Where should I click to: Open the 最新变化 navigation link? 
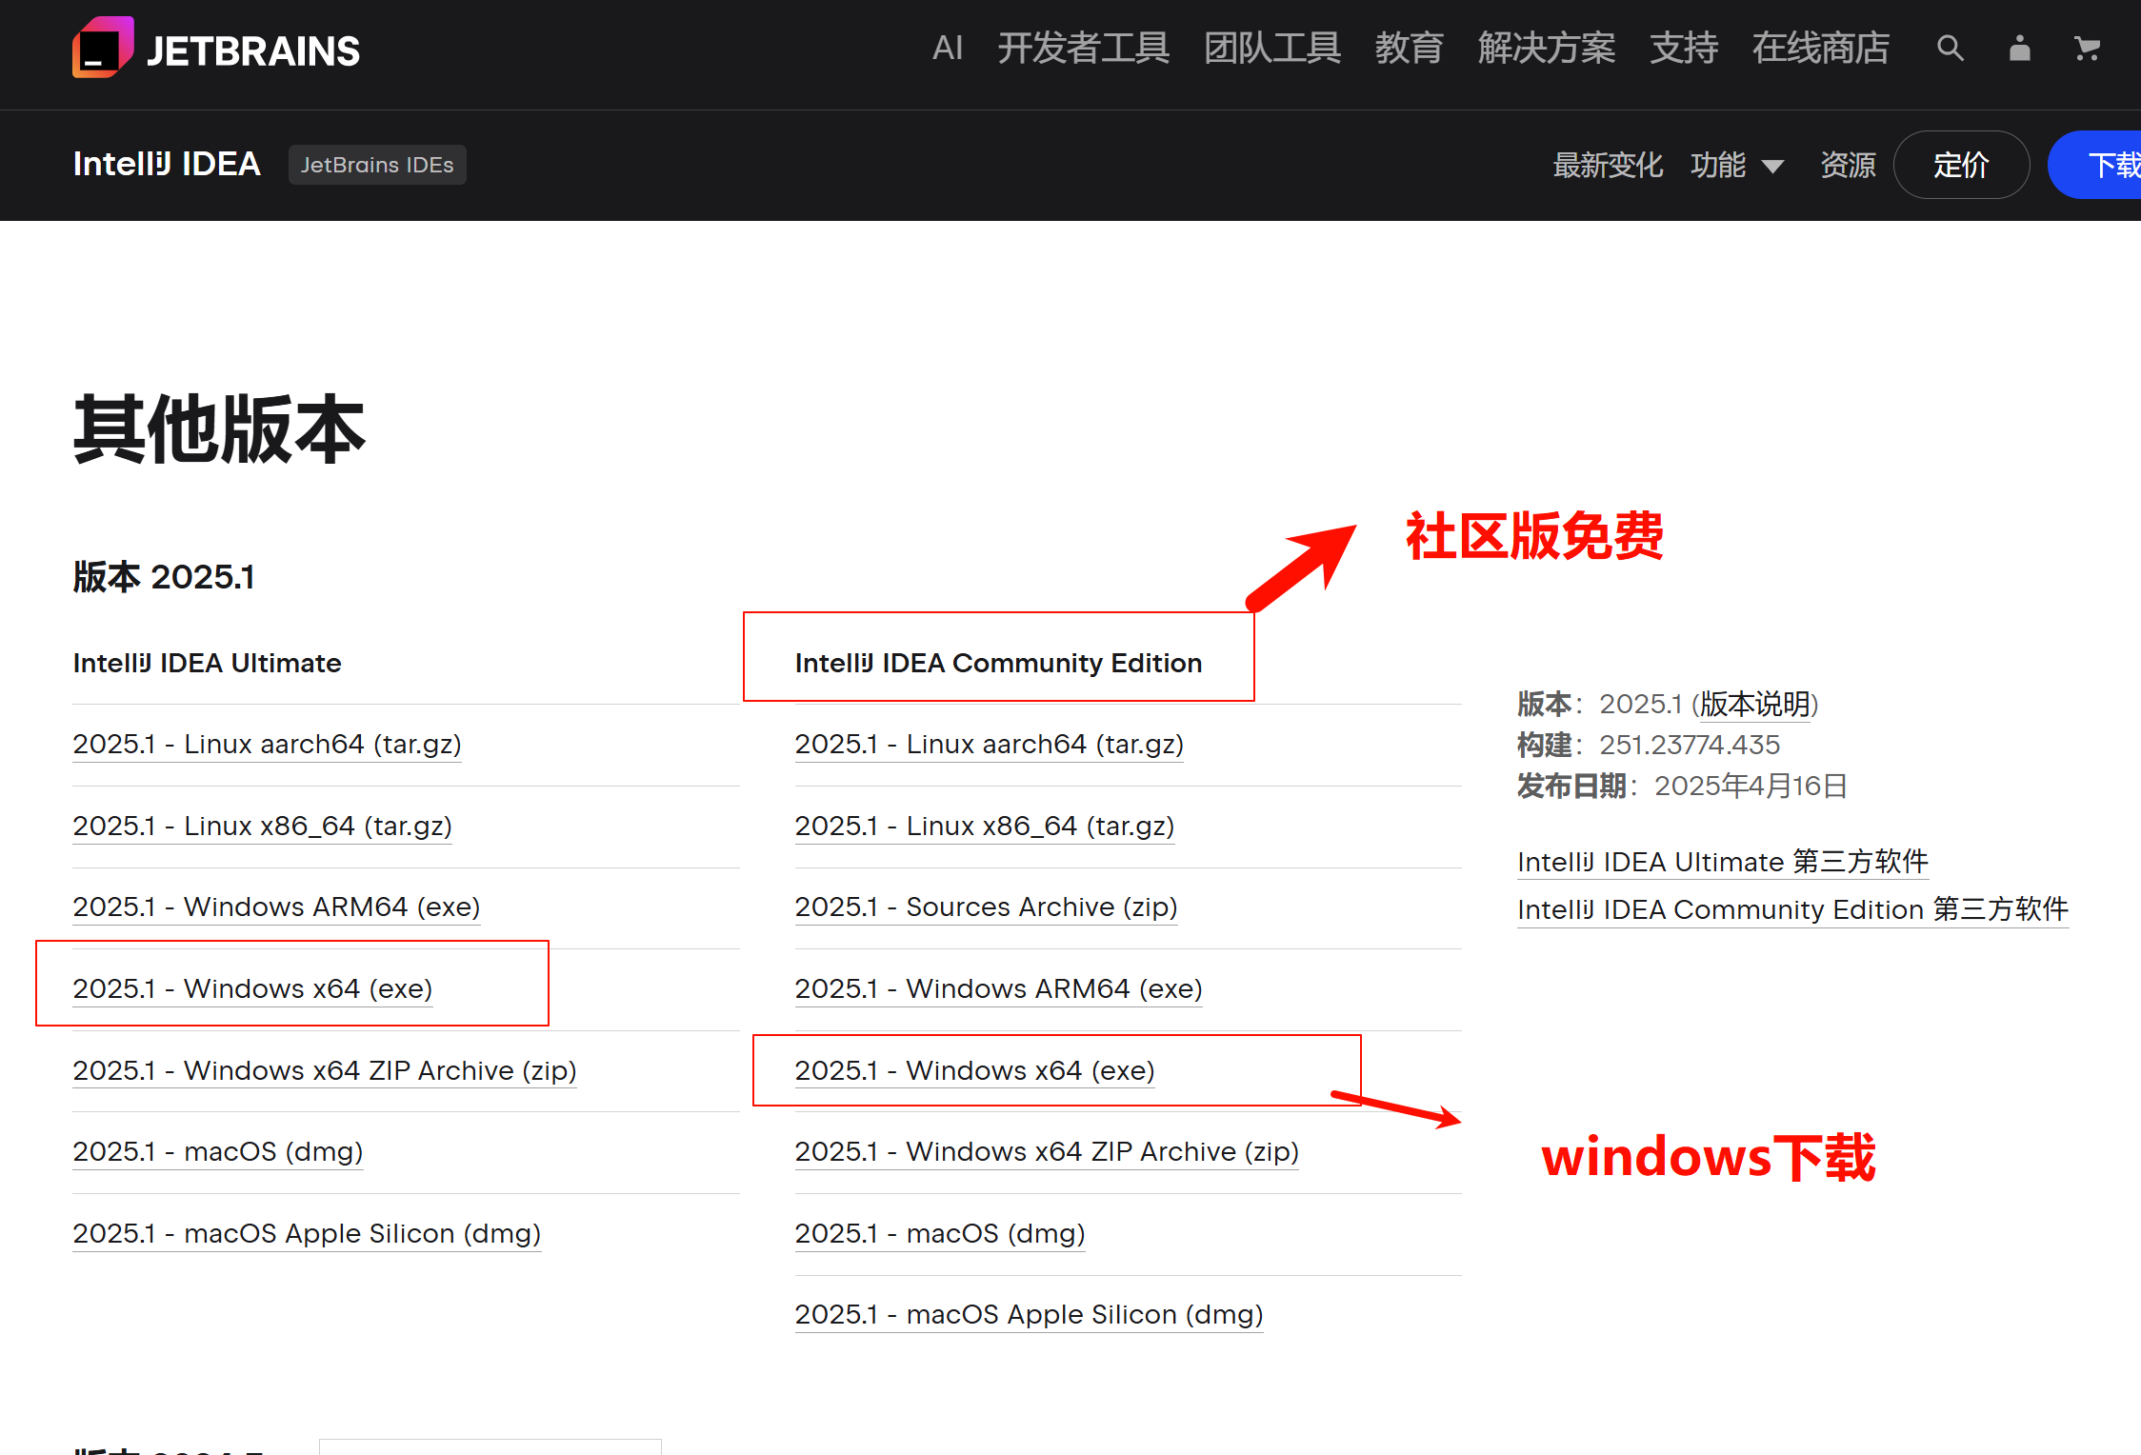1608,165
